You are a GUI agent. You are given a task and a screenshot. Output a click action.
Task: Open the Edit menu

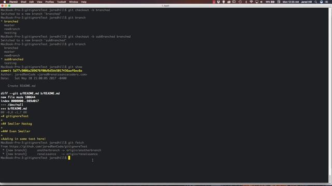click(x=32, y=2)
